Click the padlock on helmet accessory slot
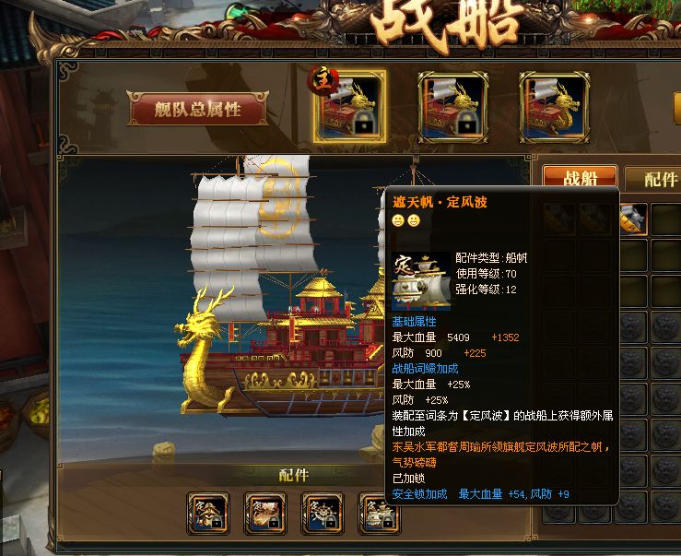 217,523
